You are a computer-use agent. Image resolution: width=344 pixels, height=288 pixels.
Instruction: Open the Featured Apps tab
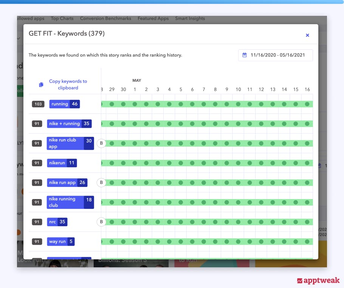tap(153, 18)
